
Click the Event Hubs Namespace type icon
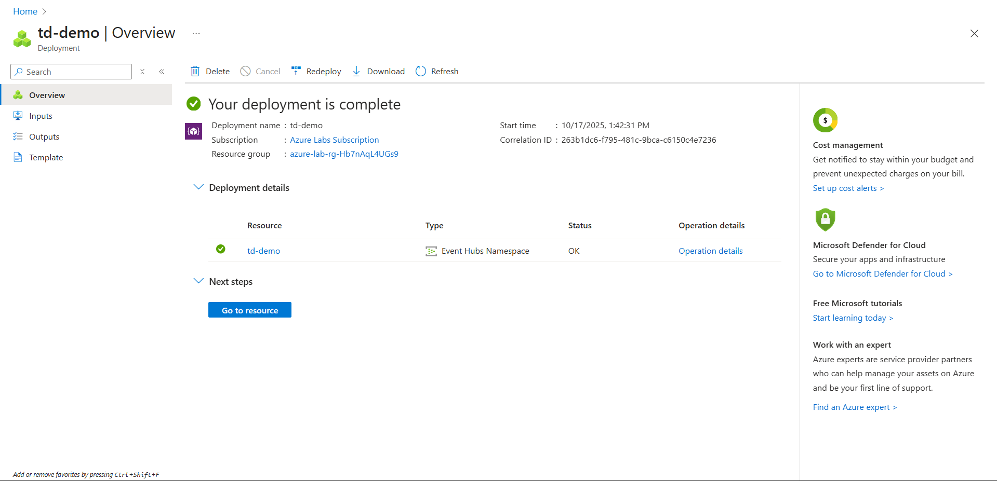pyautogui.click(x=431, y=251)
